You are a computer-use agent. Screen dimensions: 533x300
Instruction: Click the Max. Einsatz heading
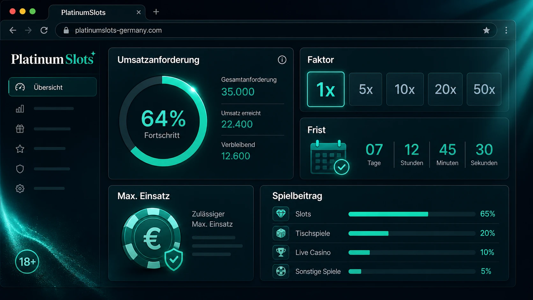[143, 196]
